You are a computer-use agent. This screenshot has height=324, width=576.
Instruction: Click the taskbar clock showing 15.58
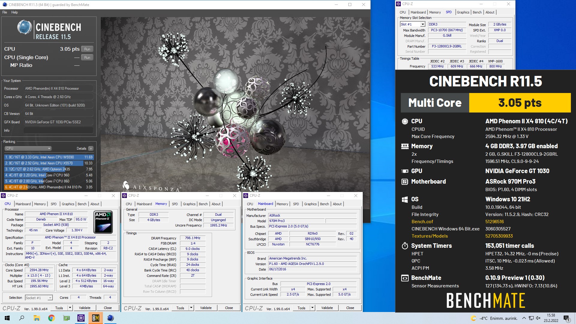coord(551,318)
